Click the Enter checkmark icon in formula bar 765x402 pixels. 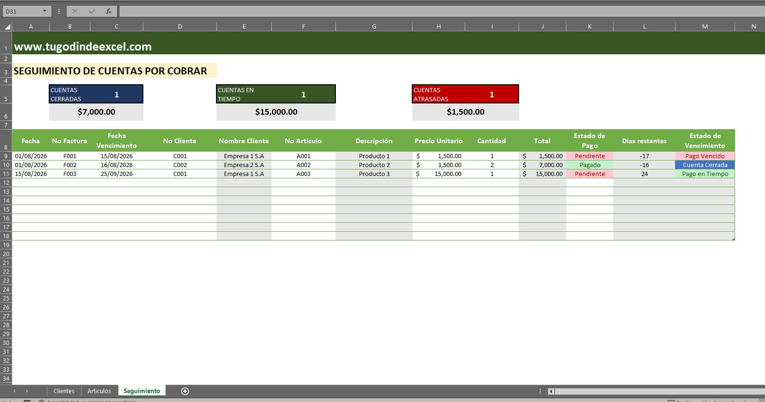[92, 11]
